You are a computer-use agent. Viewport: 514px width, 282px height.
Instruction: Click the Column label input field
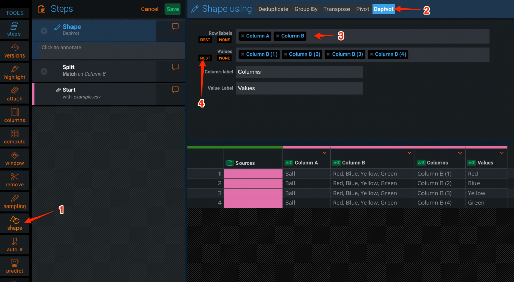pyautogui.click(x=300, y=72)
